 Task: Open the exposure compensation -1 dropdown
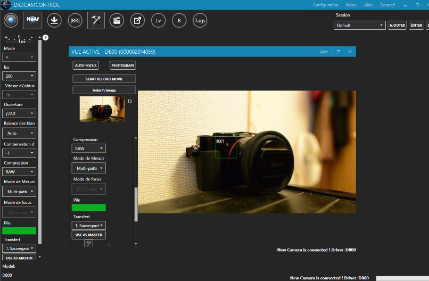click(19, 153)
